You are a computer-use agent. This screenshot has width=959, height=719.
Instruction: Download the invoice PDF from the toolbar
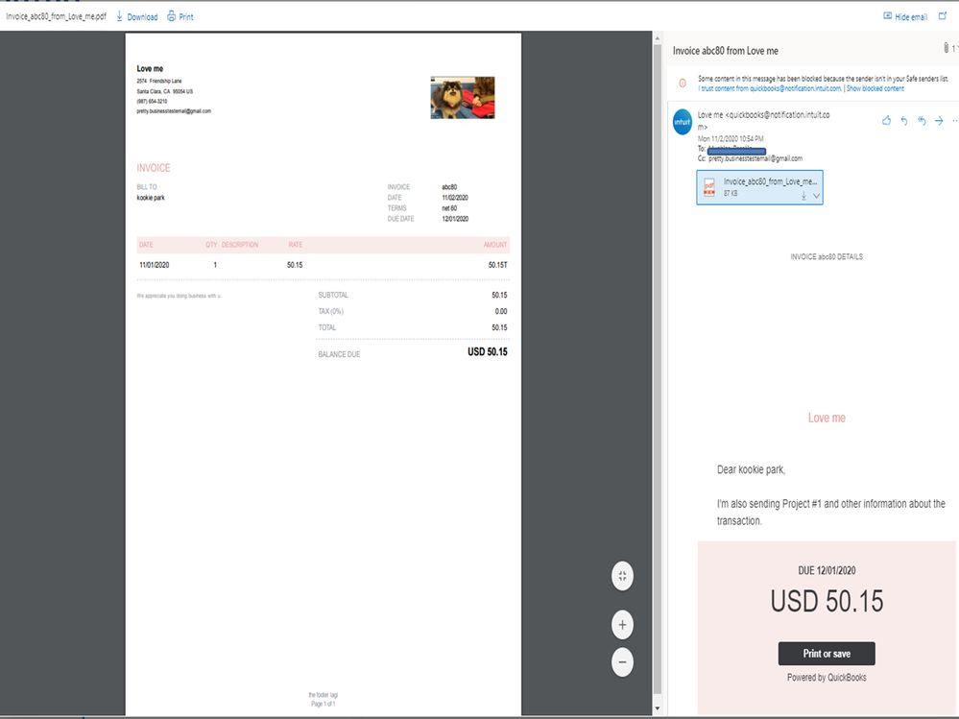[137, 16]
